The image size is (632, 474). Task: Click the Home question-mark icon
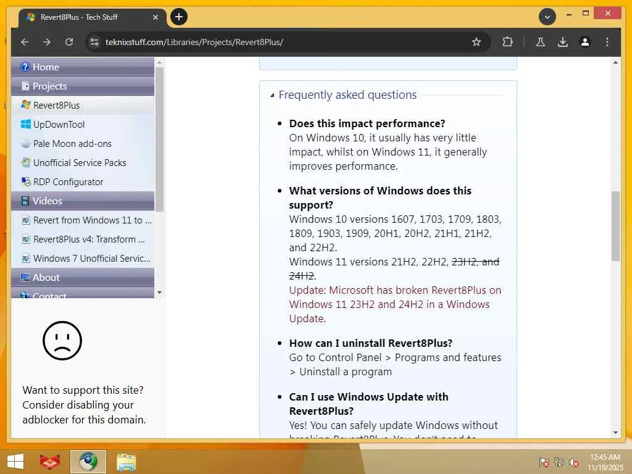[25, 67]
